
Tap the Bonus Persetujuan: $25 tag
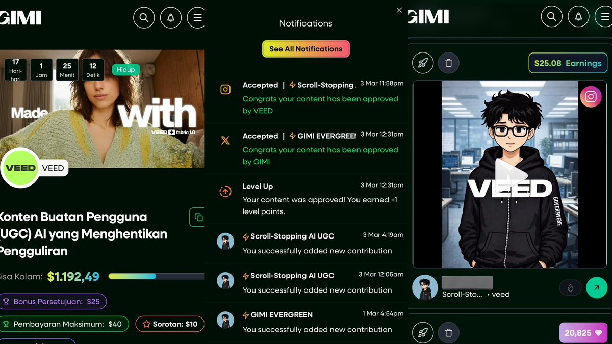pyautogui.click(x=53, y=301)
